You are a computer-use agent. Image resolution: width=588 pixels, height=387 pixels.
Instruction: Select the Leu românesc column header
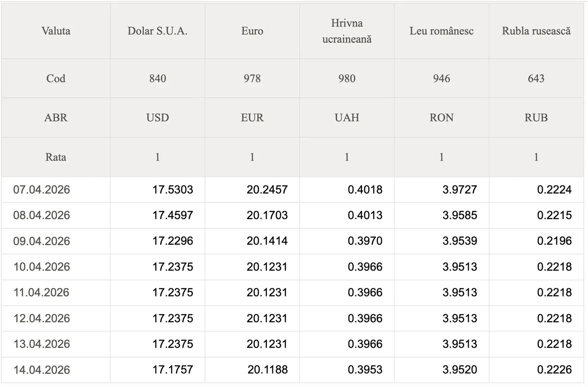(x=441, y=31)
